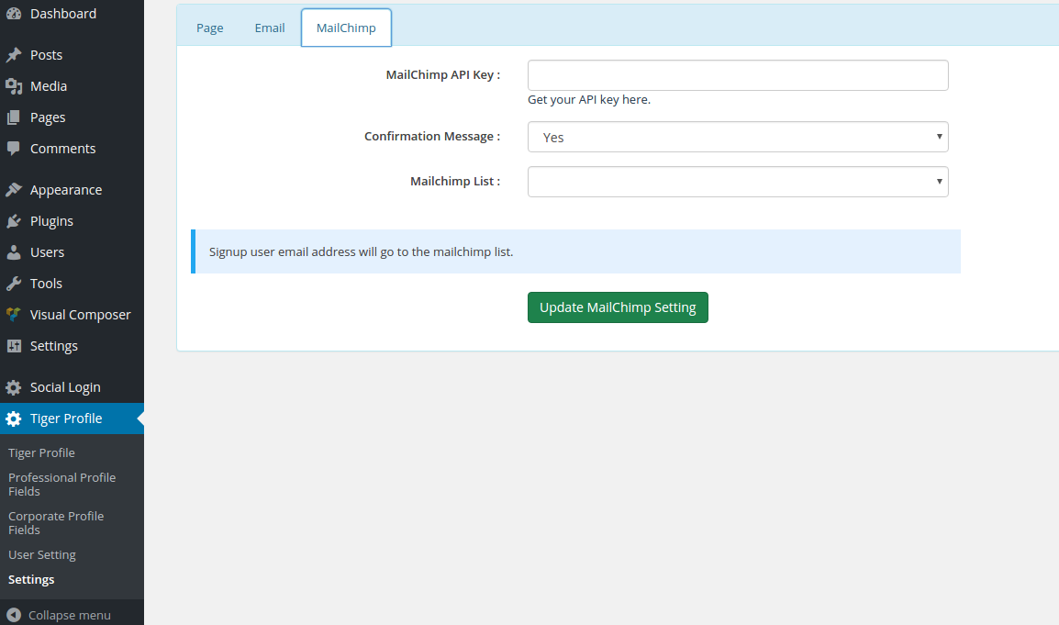This screenshot has width=1059, height=625.
Task: Open Confirmation Message dropdown
Action: pyautogui.click(x=738, y=137)
